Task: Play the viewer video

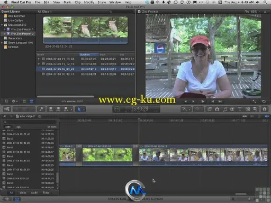Action: (203, 101)
